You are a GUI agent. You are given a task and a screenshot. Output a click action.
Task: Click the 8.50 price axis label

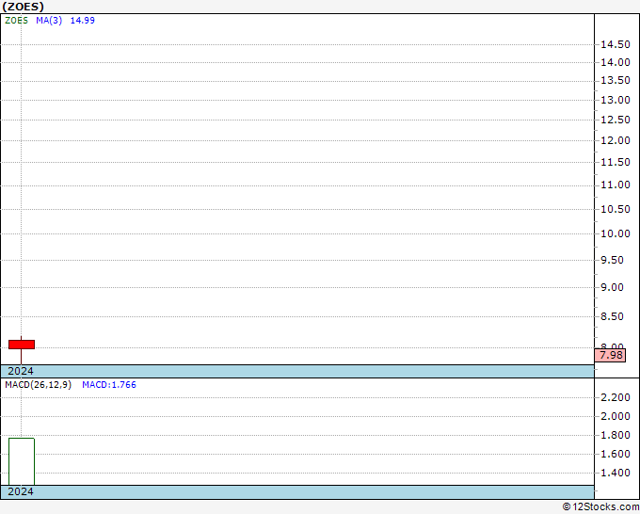(613, 317)
